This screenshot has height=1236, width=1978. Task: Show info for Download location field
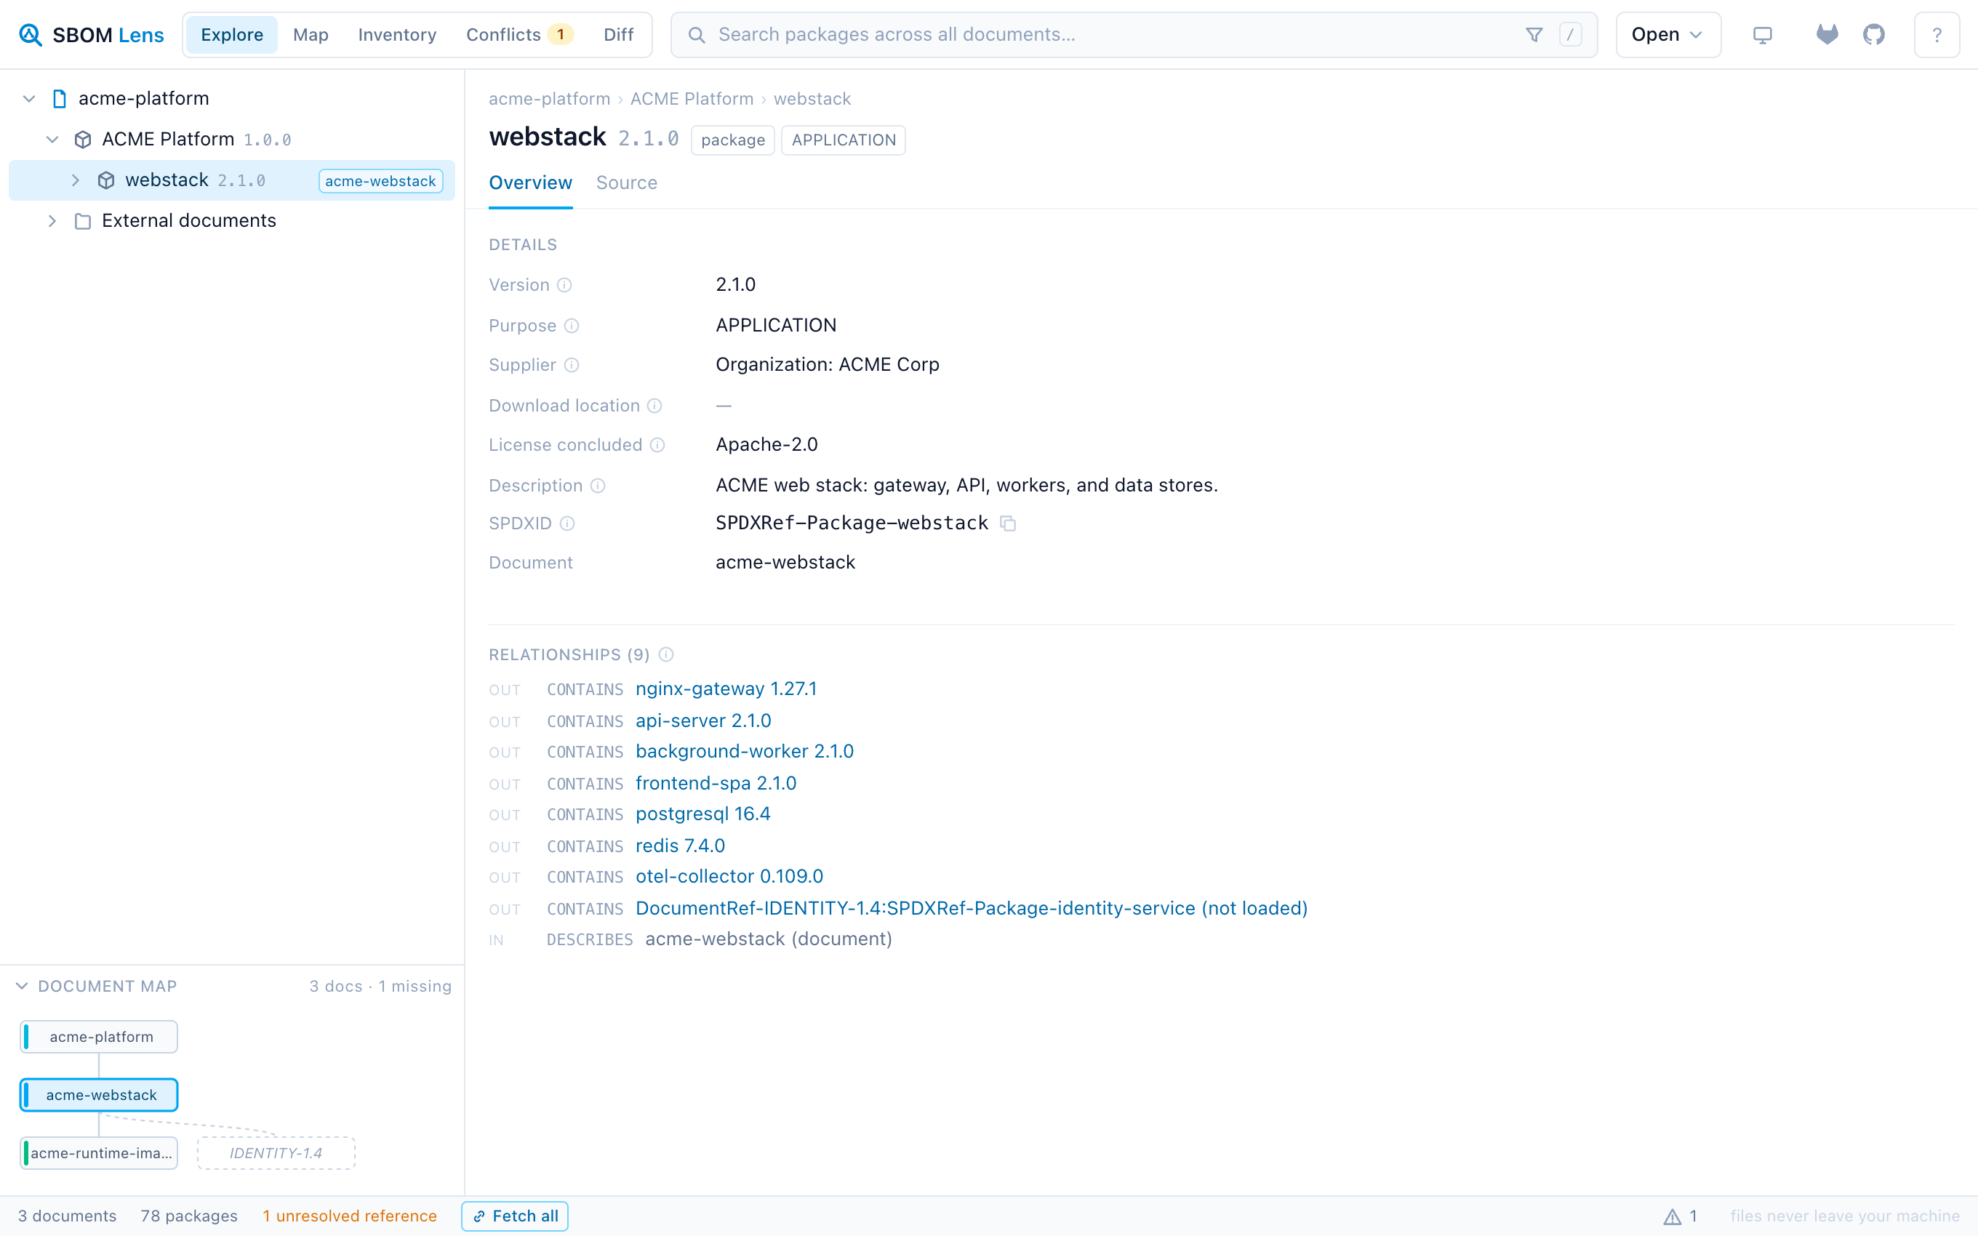[x=654, y=406]
